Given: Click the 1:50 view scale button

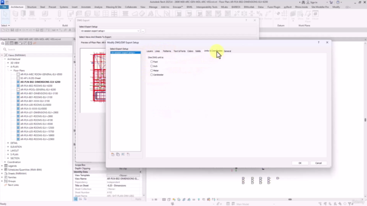Looking at the screenshot, I should 154,200.
